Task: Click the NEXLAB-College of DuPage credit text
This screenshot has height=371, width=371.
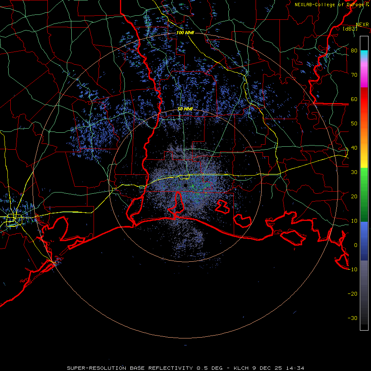Action: pyautogui.click(x=330, y=5)
